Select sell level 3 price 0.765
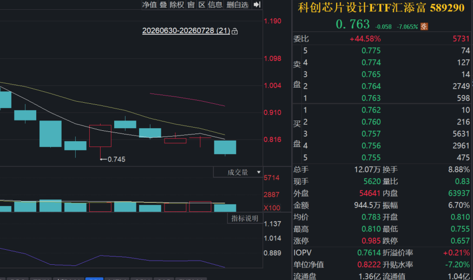Image resolution: width=473 pixels, height=280 pixels. 371,75
